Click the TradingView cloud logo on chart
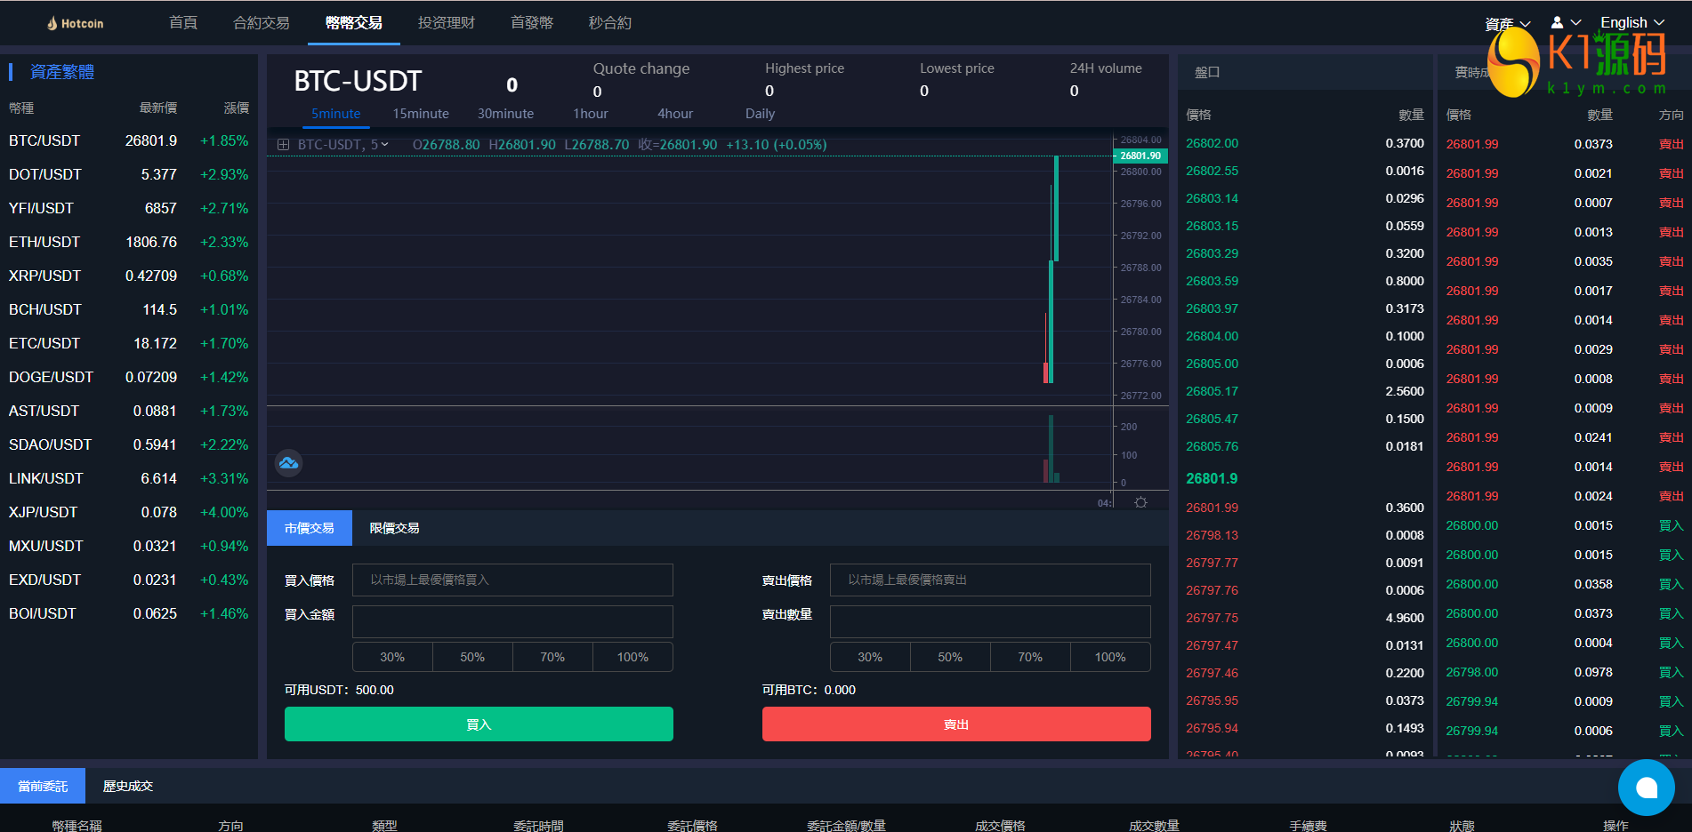 (x=288, y=463)
